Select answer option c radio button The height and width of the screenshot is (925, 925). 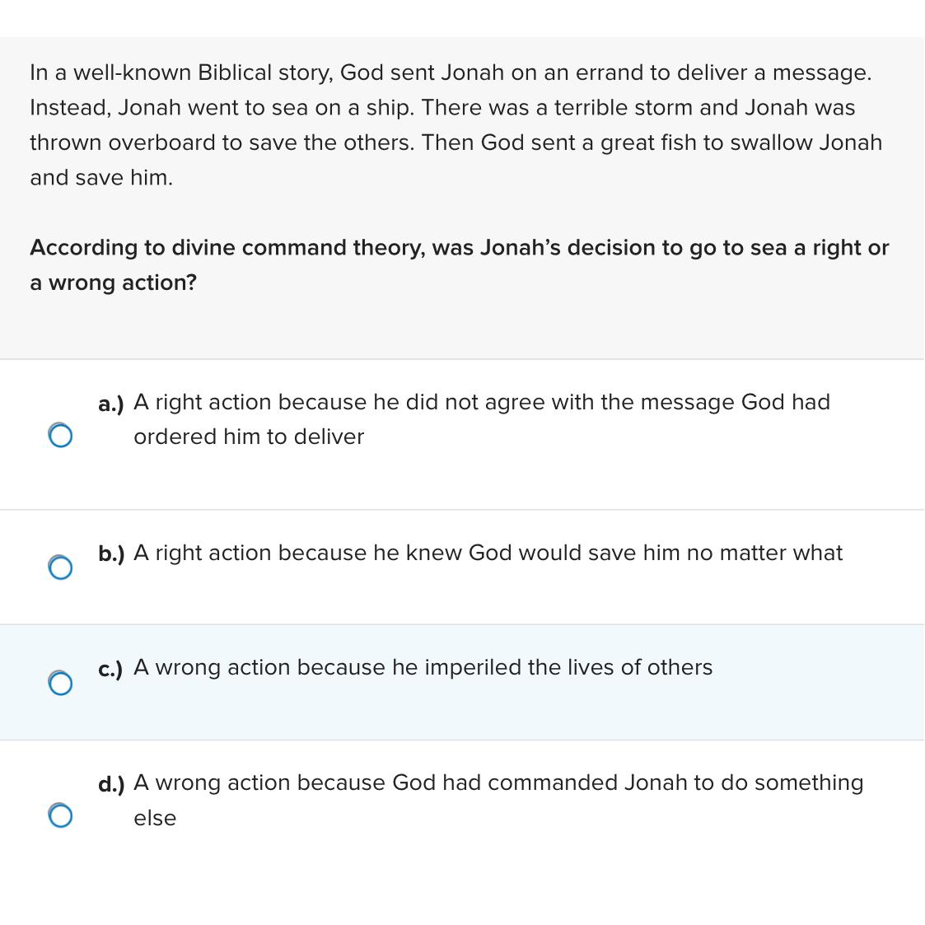61,682
